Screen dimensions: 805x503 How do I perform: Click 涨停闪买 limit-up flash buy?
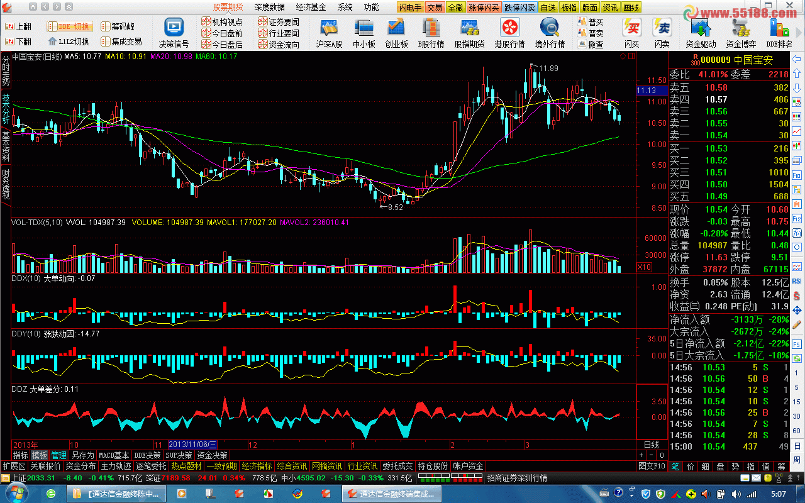[484, 8]
